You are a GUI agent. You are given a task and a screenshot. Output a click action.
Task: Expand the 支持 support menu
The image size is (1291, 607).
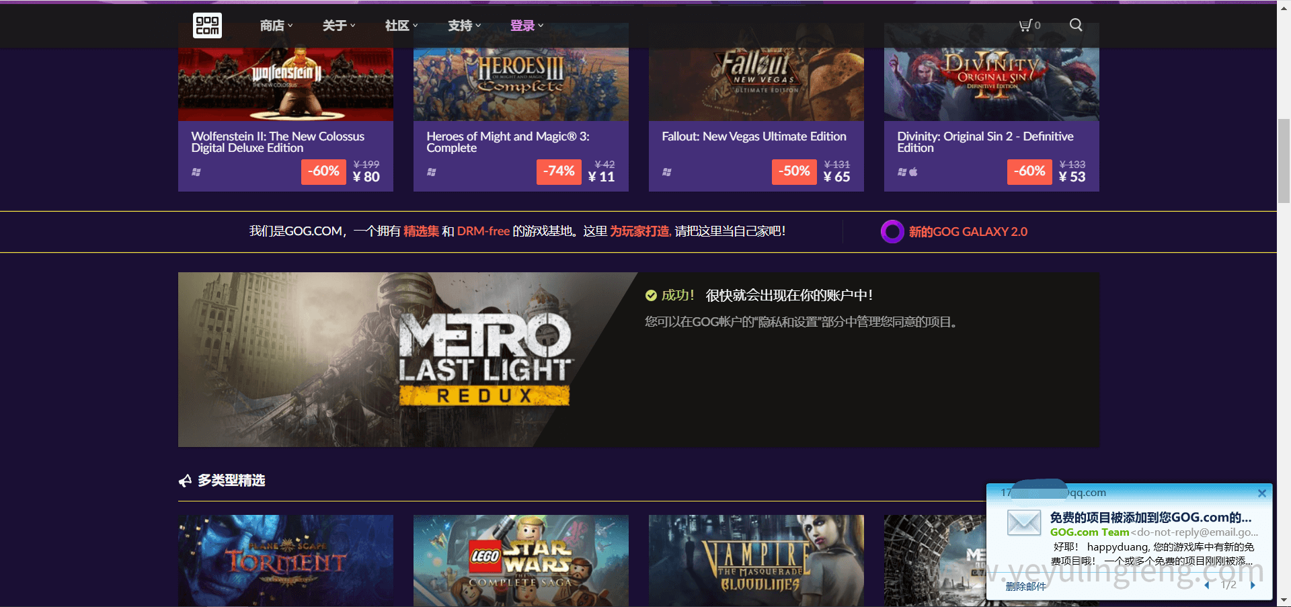pyautogui.click(x=465, y=26)
